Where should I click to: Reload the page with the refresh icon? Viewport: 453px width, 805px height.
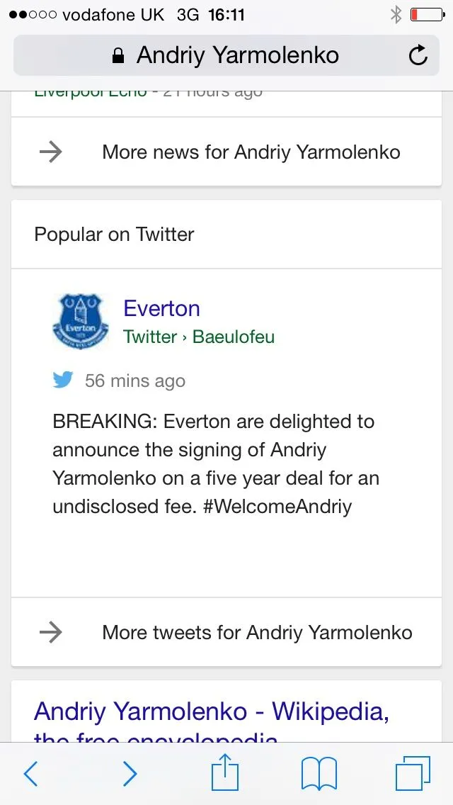[x=418, y=55]
